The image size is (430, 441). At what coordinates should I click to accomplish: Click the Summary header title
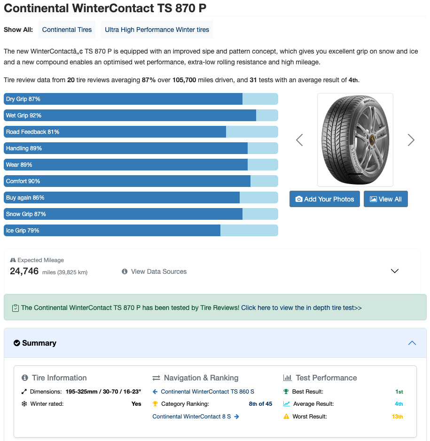[39, 343]
